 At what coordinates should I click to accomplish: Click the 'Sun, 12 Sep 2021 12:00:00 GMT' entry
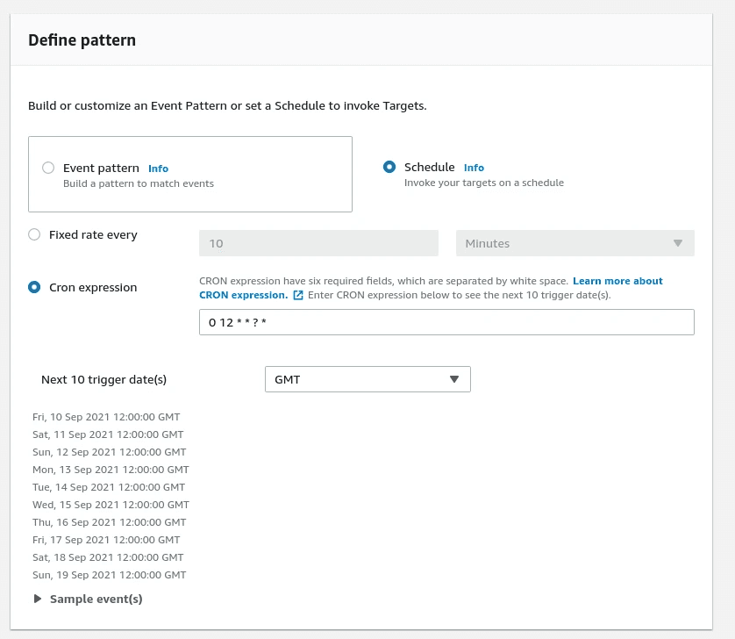(x=110, y=452)
